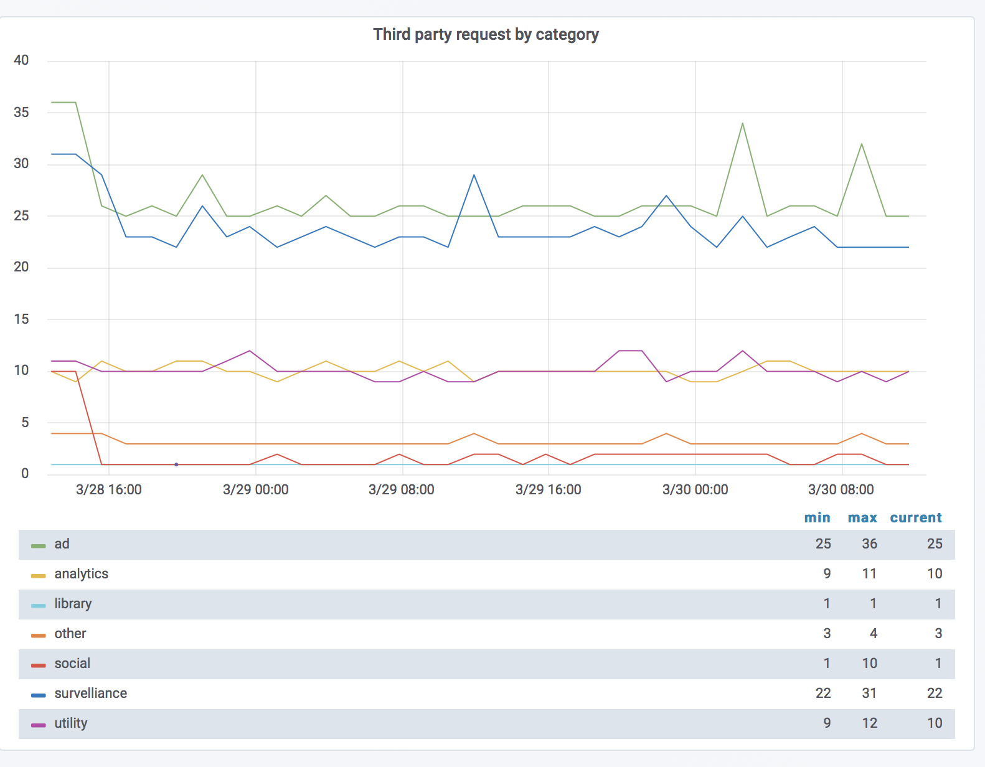985x767 pixels.
Task: Sort legend by the current column header
Action: pos(916,518)
